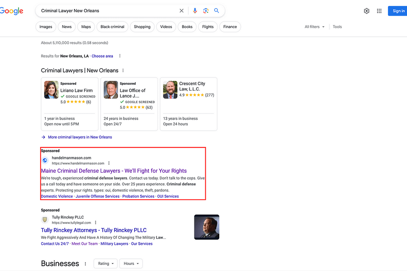Open Crescent City Law, L.L.C. listing name

(192, 86)
